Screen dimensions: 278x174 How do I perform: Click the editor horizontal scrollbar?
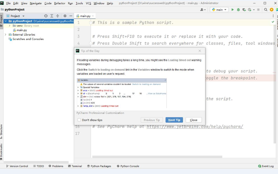157,157
